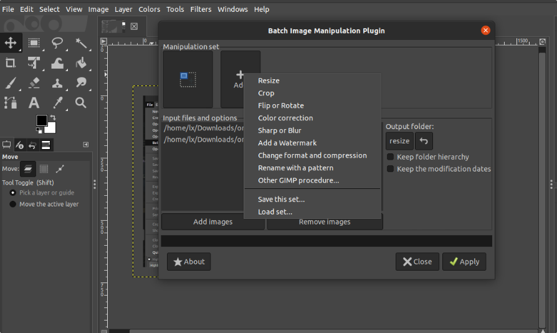
Task: Select second input file path row
Action: pos(203,140)
